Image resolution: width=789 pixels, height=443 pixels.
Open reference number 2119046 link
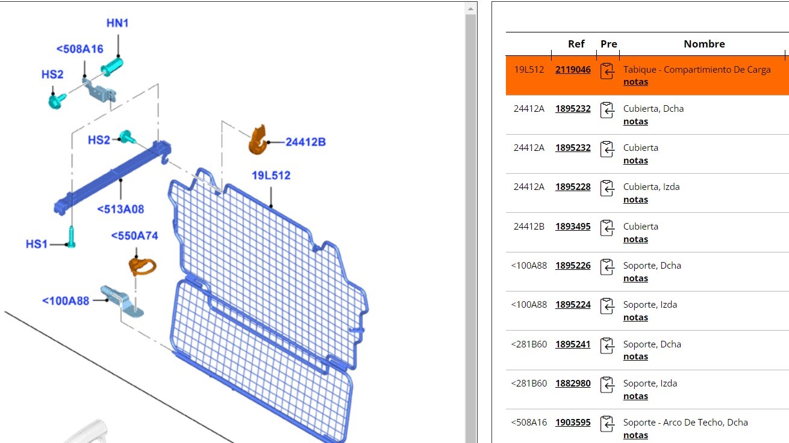click(x=573, y=70)
